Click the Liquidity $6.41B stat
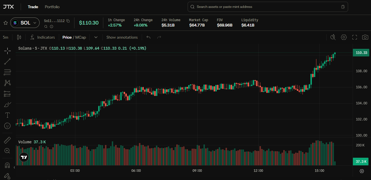Image resolution: width=371 pixels, height=180 pixels. [x=250, y=23]
